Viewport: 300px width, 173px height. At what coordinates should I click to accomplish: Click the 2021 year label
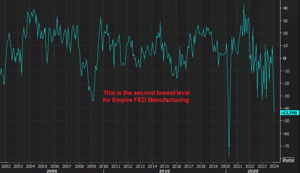(238, 166)
